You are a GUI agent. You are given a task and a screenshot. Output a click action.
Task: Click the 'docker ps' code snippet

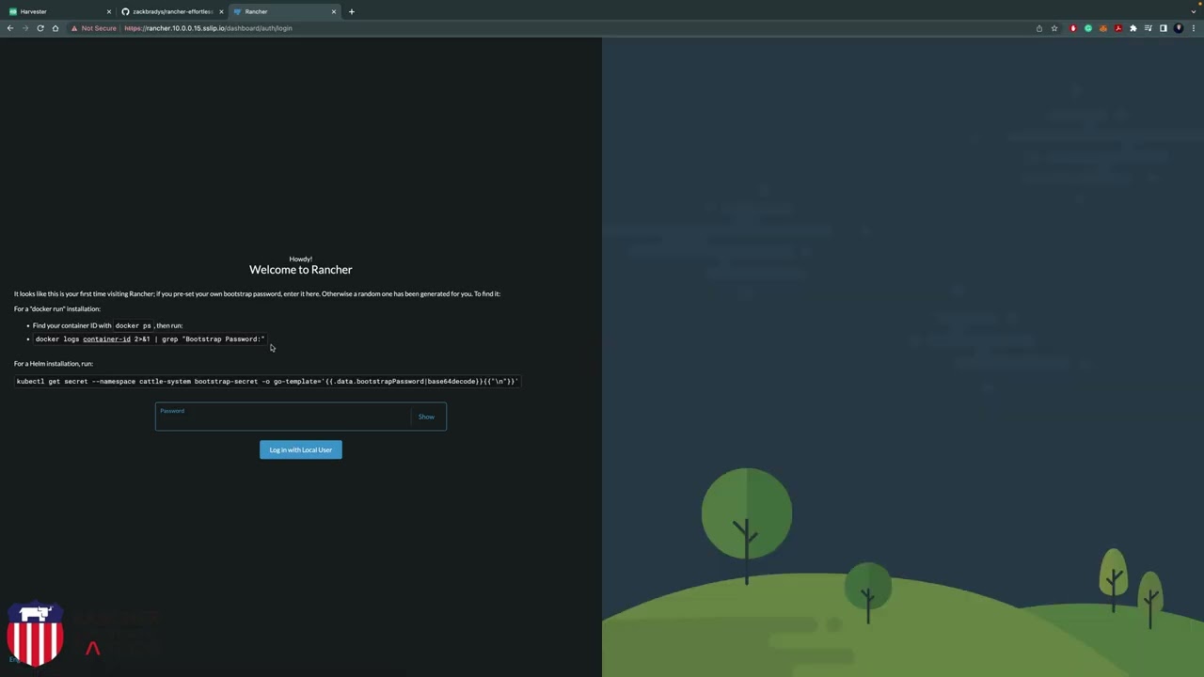point(133,325)
